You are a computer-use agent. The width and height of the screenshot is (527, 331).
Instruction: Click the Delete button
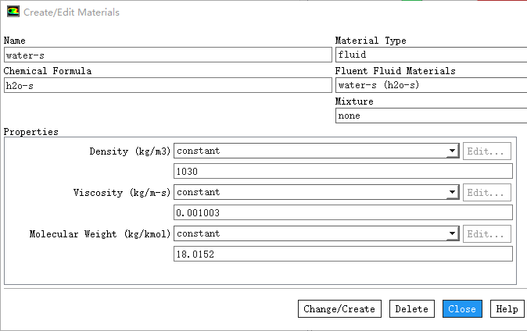pyautogui.click(x=411, y=309)
